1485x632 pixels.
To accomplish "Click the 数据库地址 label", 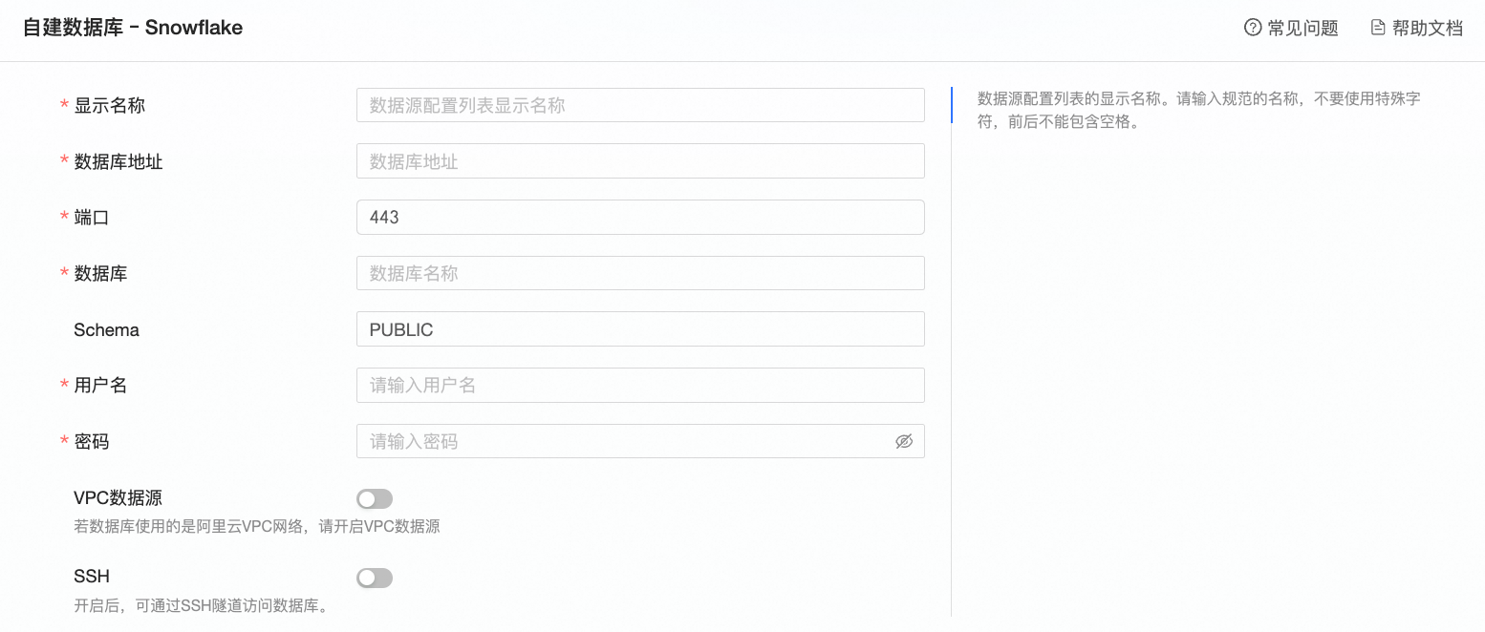I will [118, 161].
